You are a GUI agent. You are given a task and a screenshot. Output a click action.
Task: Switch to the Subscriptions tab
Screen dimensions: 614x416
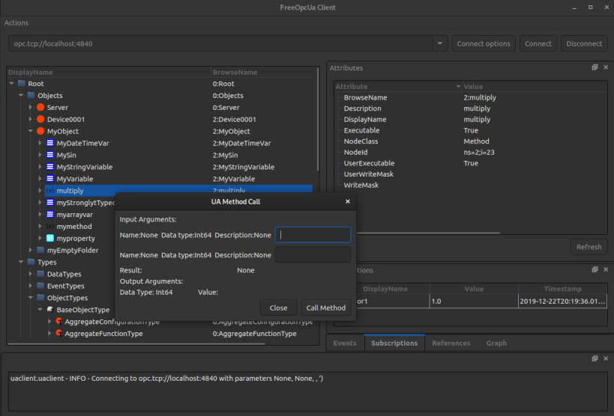click(x=394, y=343)
